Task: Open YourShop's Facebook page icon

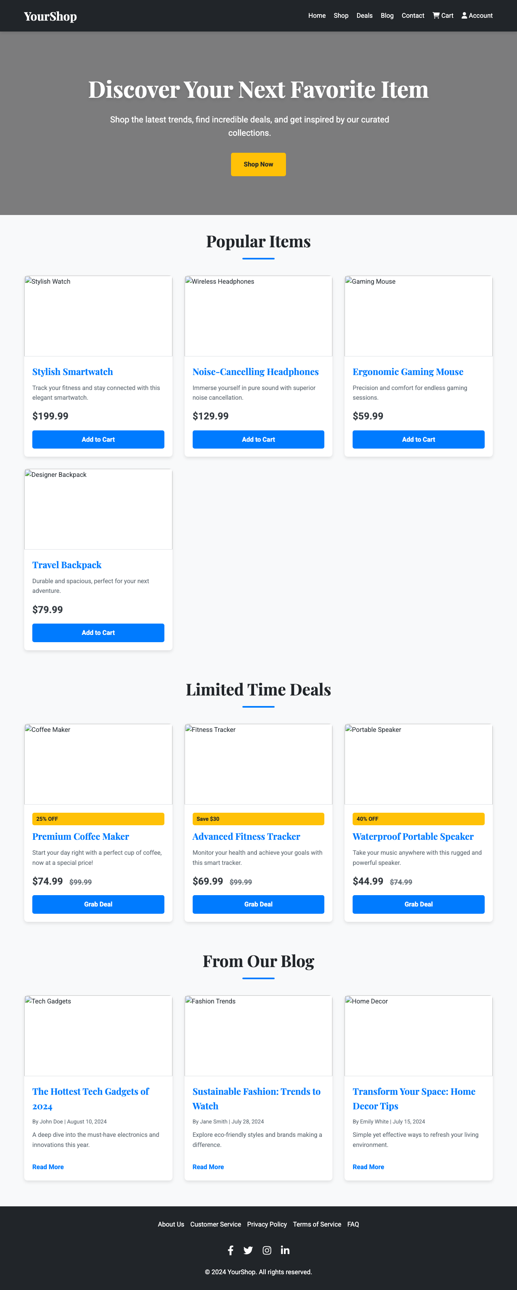Action: [x=231, y=1250]
